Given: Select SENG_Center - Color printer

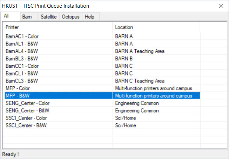Looking at the screenshot, I should 28,103.
